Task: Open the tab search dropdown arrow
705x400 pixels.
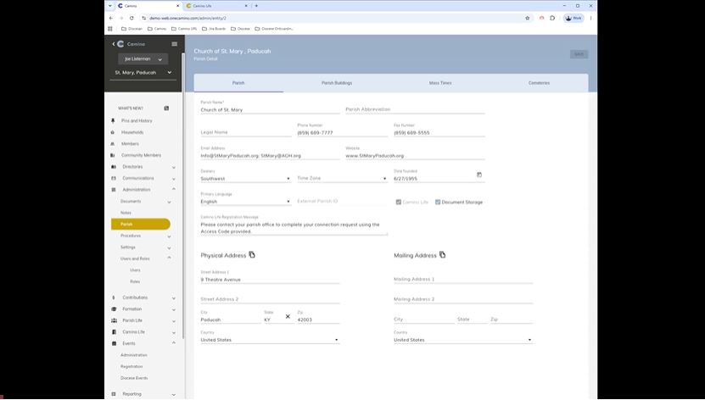Action: 109,6
